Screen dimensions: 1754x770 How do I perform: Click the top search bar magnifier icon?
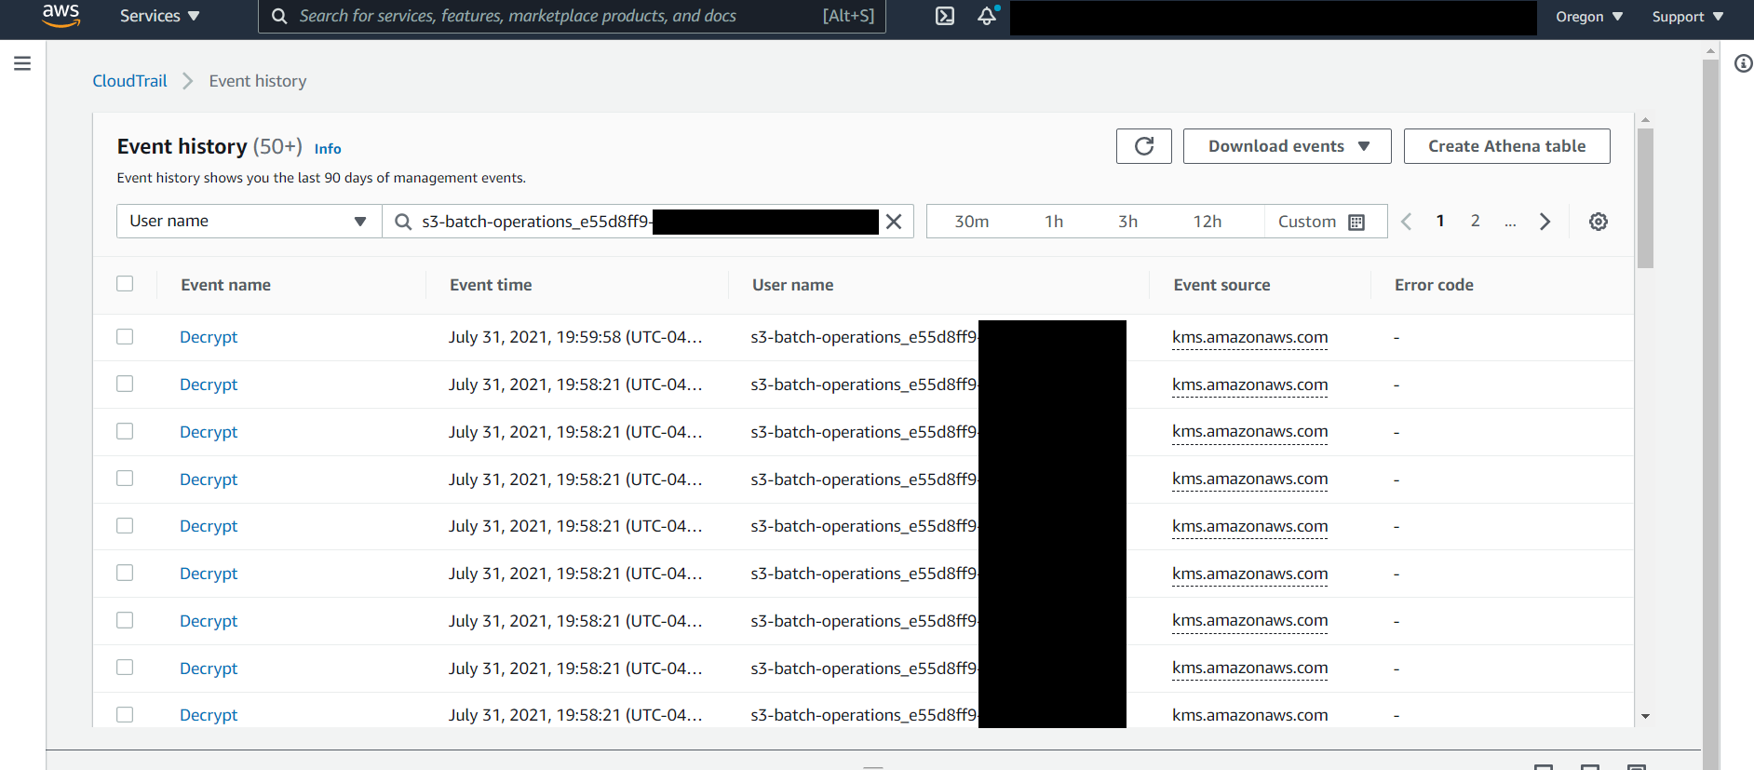pyautogui.click(x=279, y=16)
